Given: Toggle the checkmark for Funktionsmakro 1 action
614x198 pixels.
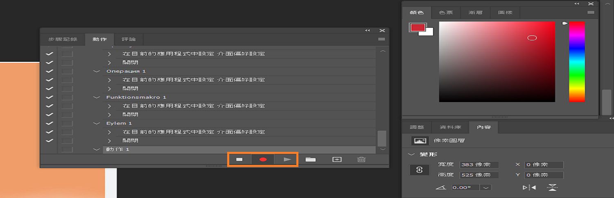Looking at the screenshot, I should pyautogui.click(x=50, y=97).
